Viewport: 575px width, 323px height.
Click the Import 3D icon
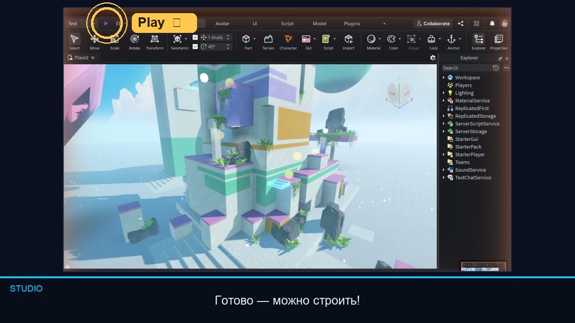[x=349, y=39]
